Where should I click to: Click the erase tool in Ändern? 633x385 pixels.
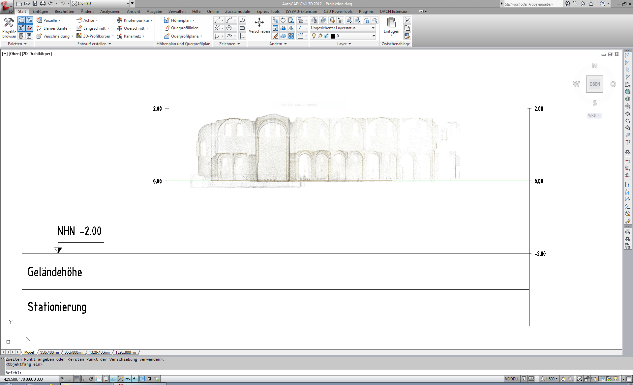(x=275, y=36)
